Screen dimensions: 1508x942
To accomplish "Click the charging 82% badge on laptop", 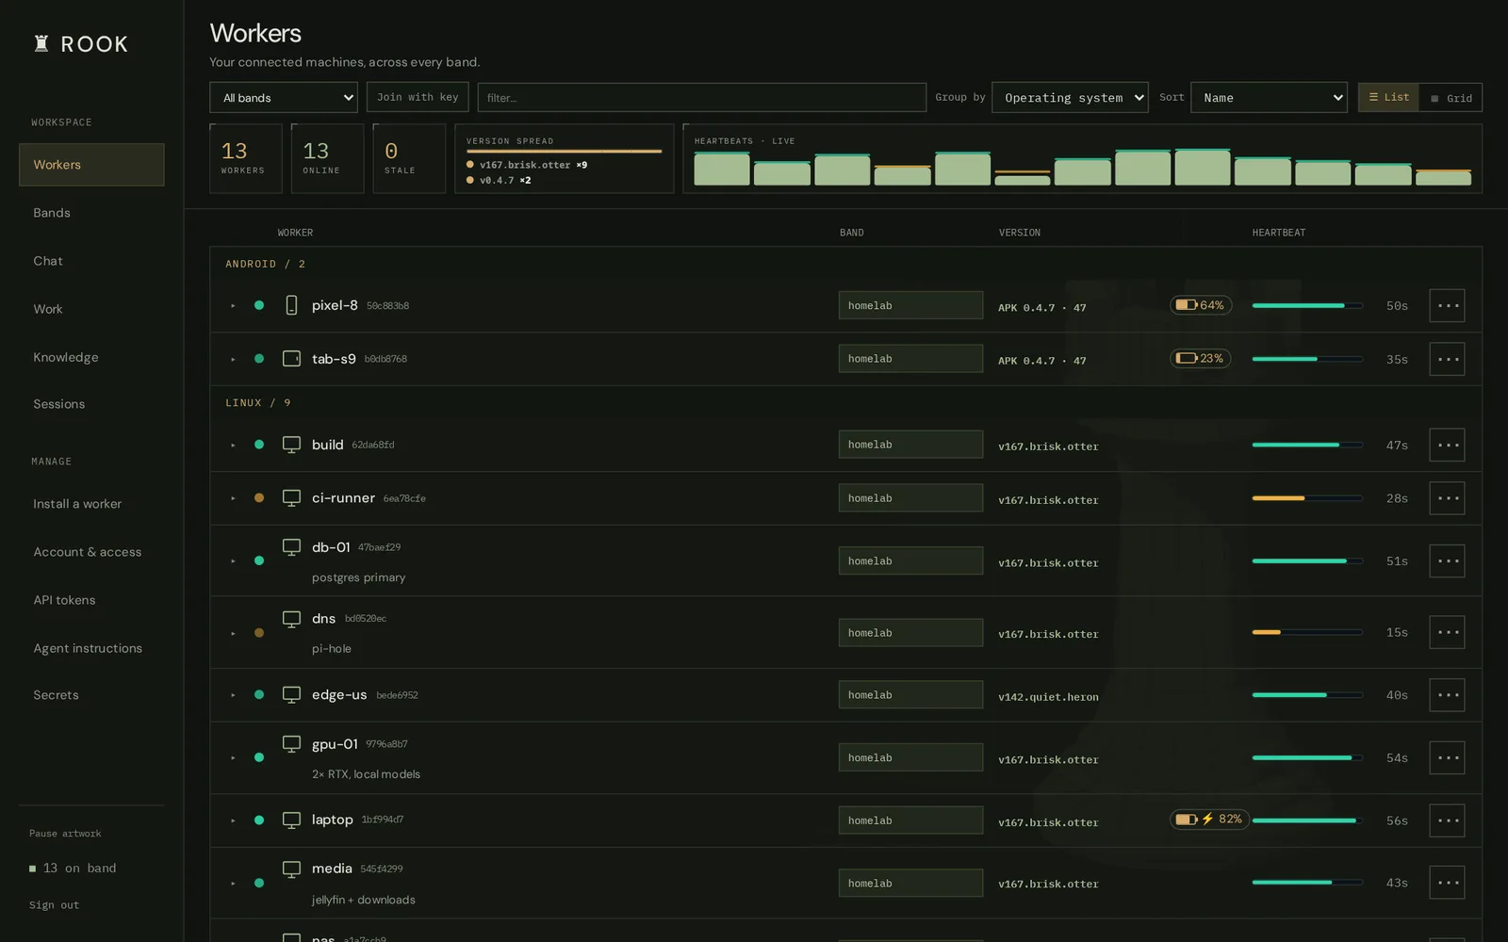I will tap(1209, 820).
